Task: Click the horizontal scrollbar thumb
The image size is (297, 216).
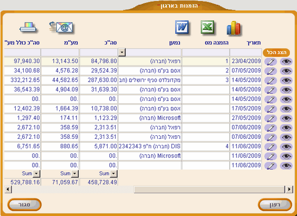Action: (x=209, y=189)
